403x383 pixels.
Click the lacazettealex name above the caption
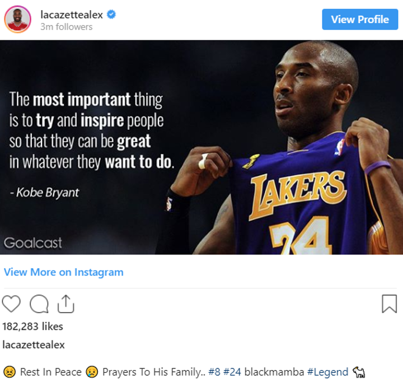tap(34, 345)
